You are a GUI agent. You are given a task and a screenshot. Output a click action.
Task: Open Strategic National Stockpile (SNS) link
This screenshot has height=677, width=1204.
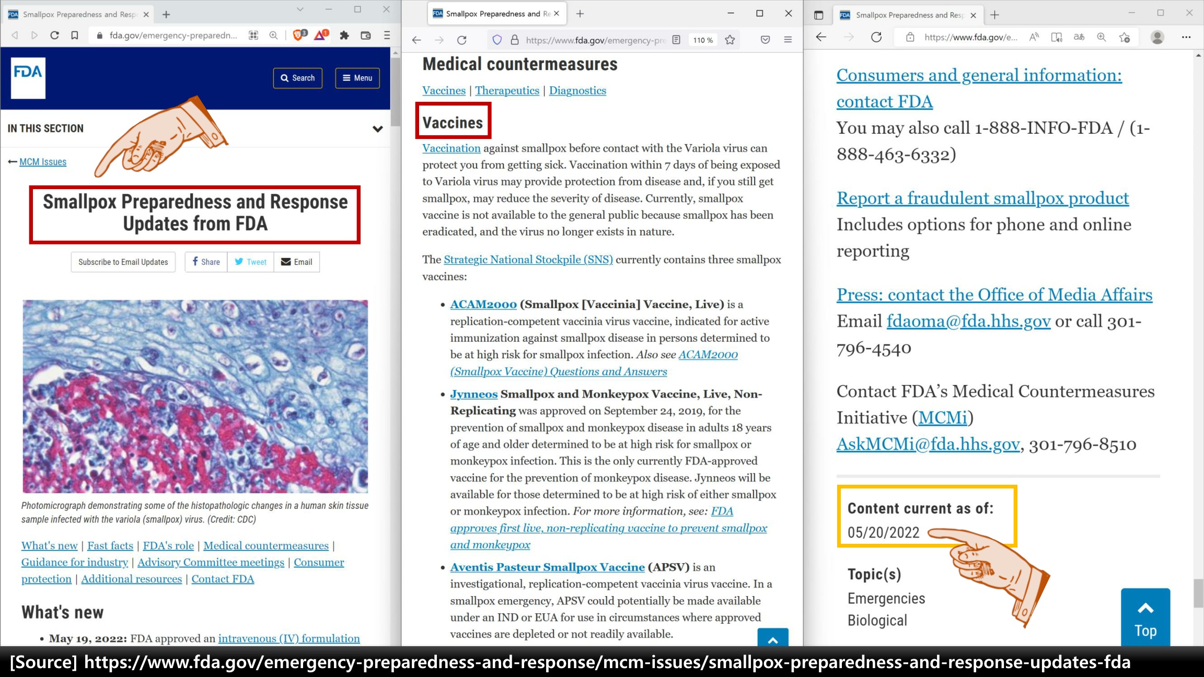point(528,260)
